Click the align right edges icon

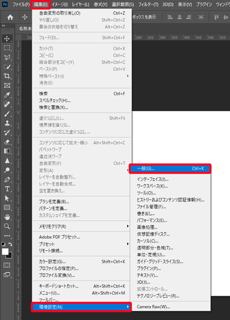coord(189,17)
